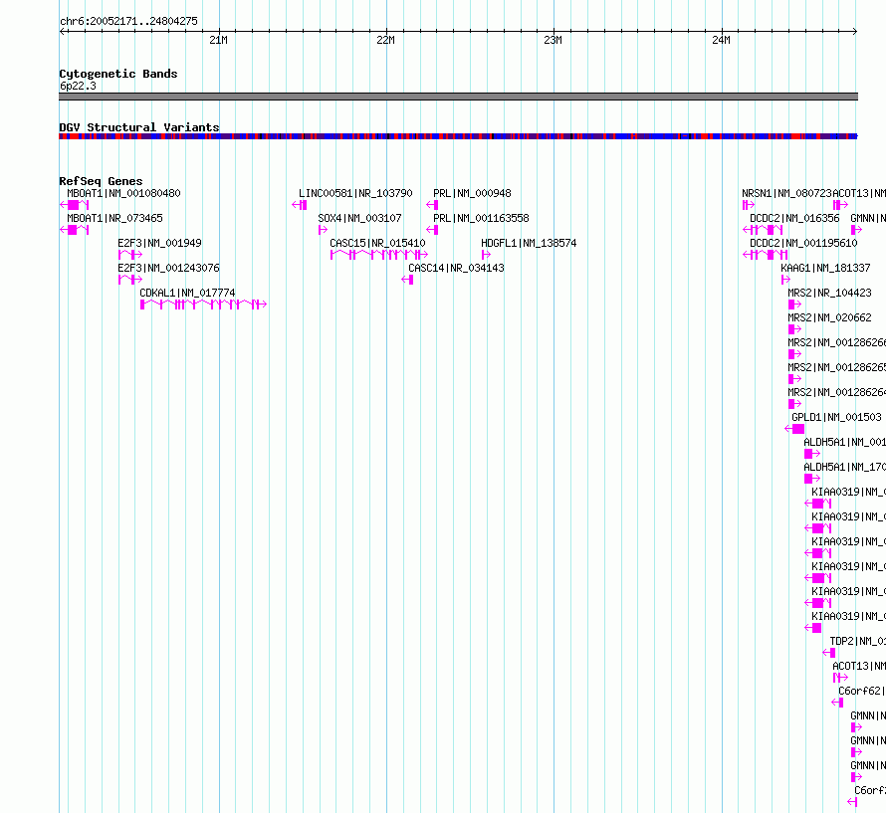The height and width of the screenshot is (813, 886).
Task: Click the HDGFL1 gene arrow glyph
Action: click(x=486, y=255)
